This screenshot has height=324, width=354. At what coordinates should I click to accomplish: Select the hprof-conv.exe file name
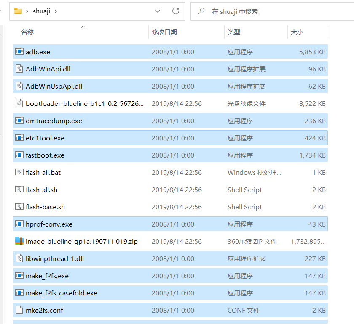pyautogui.click(x=49, y=224)
